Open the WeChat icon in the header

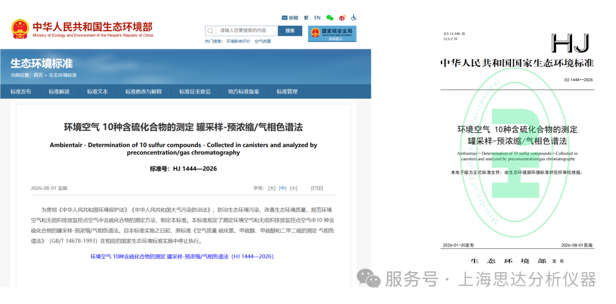[330, 18]
